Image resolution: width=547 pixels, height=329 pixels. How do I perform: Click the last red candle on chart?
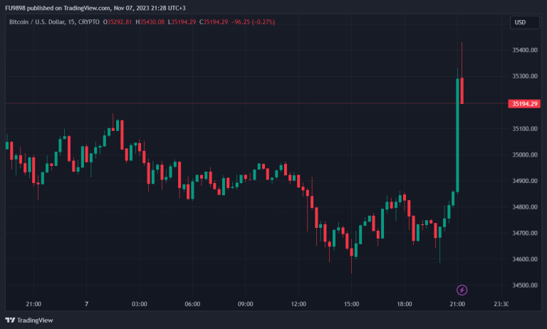pyautogui.click(x=462, y=90)
